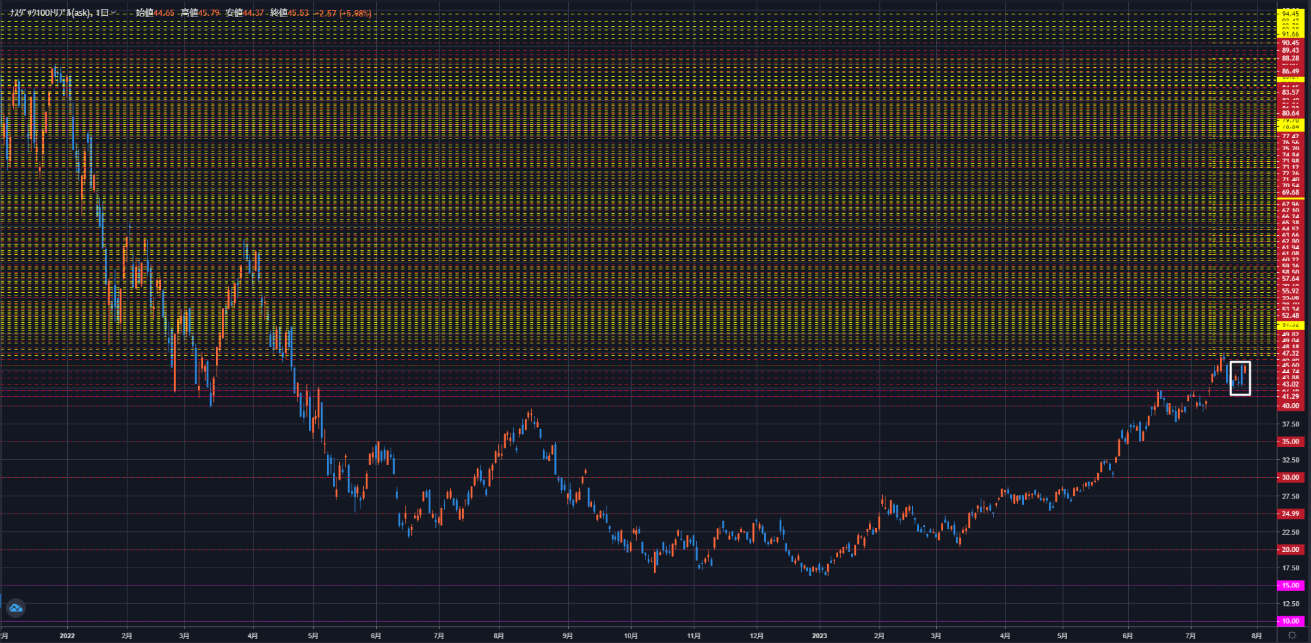This screenshot has width=1311, height=643.
Task: Select the red 90.45 price label
Action: [x=1290, y=43]
